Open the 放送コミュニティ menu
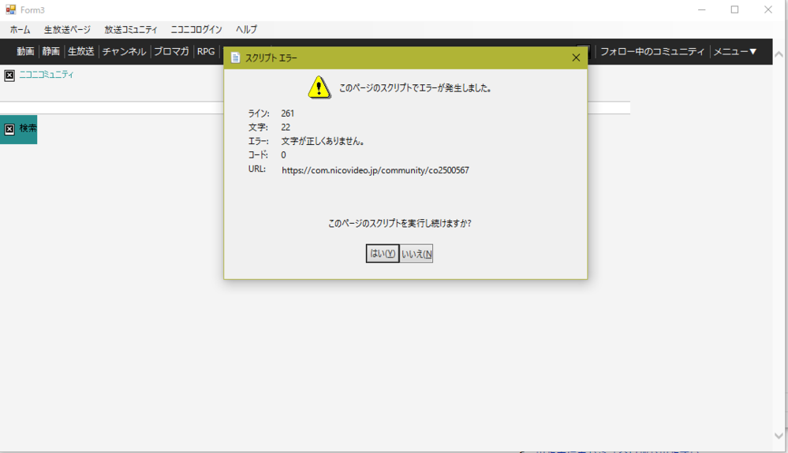The width and height of the screenshot is (788, 453). click(131, 30)
